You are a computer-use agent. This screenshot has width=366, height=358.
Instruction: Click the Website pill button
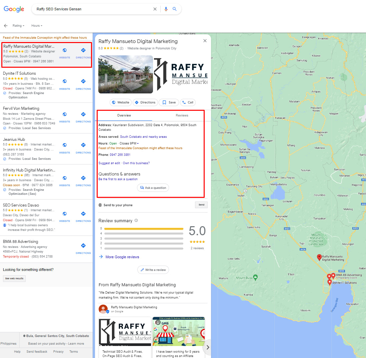click(x=121, y=102)
